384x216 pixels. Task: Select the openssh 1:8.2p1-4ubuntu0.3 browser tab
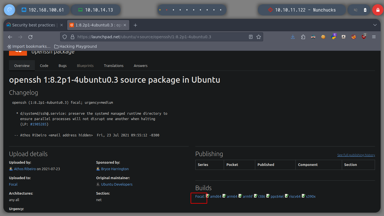tap(98, 25)
